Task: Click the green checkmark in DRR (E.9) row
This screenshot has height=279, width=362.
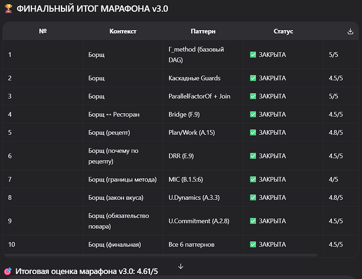Action: 253,156
